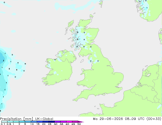The height and width of the screenshot is (125, 162).
Task: Click the 'Precipitation [mm]' title label
Action: (x=16, y=119)
